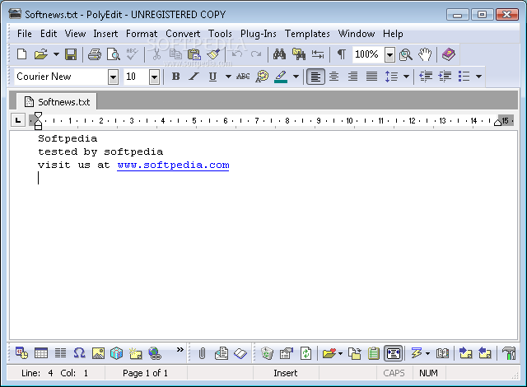Viewport: 527px width, 387px height.
Task: Click the tab stop type L button
Action: [18, 120]
